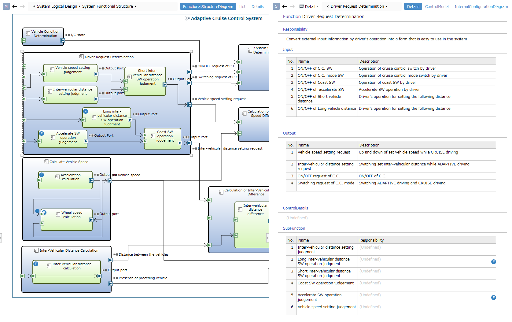Click output port of Vehicle Condition Determination
This screenshot has height=322, width=512.
[x=62, y=40]
